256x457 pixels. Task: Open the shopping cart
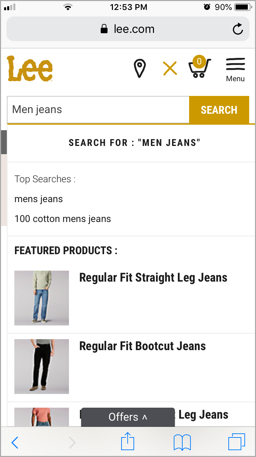point(199,67)
